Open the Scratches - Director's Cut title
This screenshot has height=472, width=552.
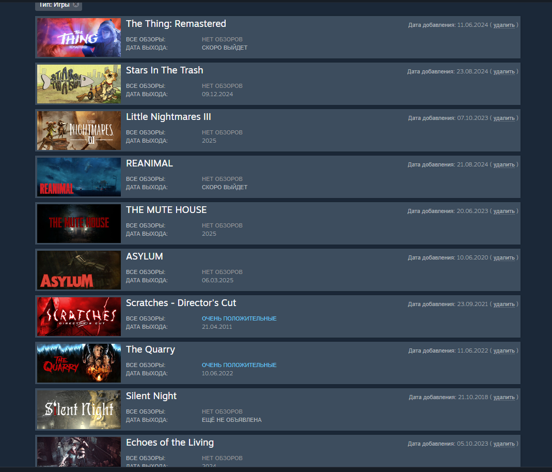(181, 303)
